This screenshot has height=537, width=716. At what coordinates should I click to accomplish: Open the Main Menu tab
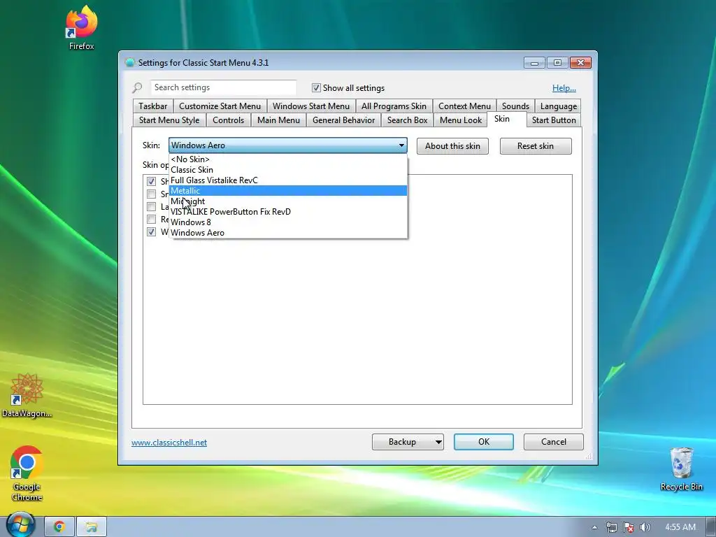click(278, 120)
